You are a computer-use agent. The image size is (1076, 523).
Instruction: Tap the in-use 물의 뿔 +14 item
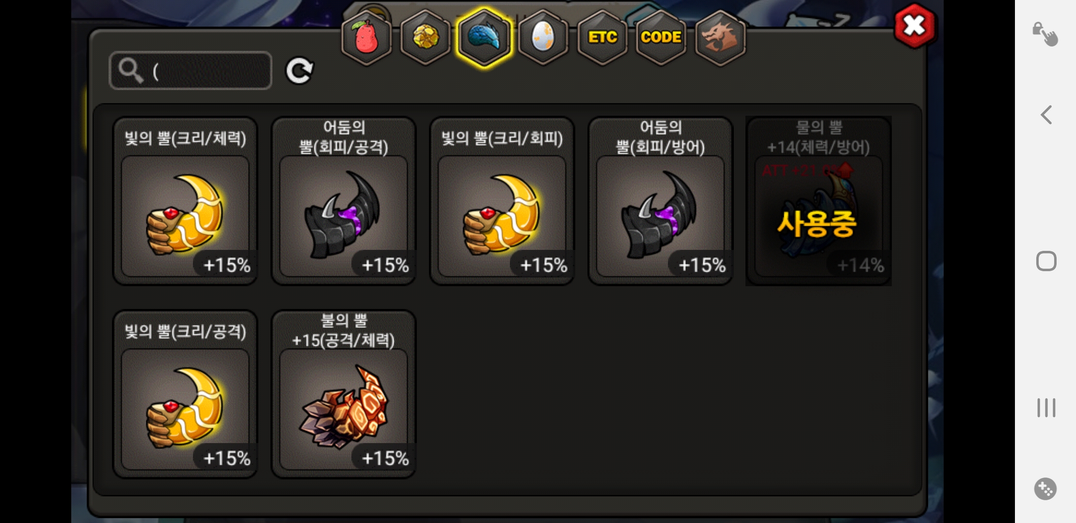819,201
